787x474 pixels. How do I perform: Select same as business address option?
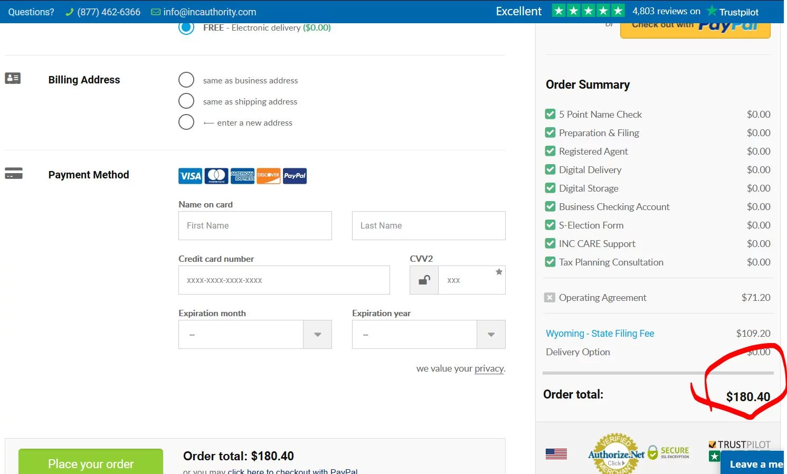pyautogui.click(x=186, y=80)
